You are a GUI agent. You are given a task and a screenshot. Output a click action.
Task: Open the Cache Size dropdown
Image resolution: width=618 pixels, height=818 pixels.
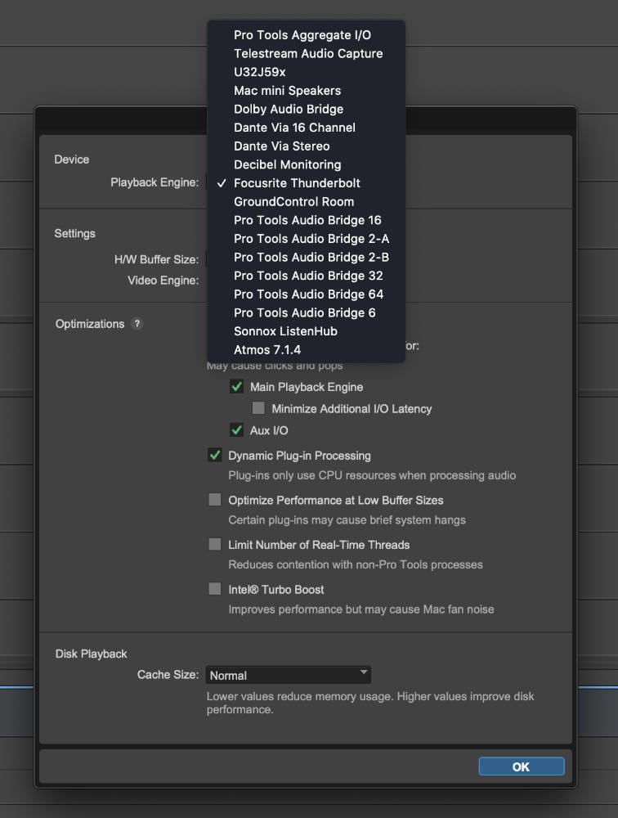coord(289,675)
